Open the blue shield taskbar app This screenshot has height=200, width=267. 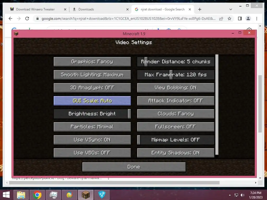pos(102,195)
